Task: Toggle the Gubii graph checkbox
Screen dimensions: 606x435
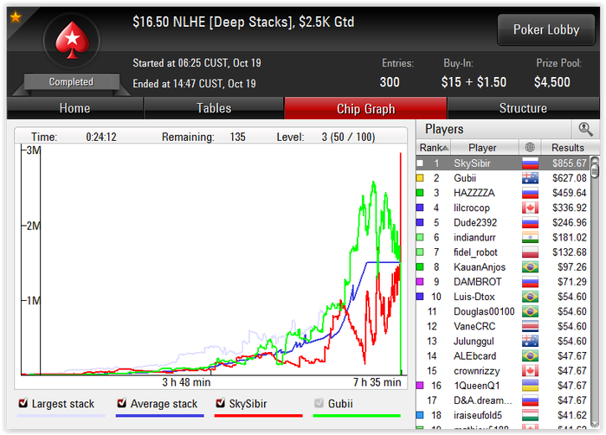Action: [319, 403]
